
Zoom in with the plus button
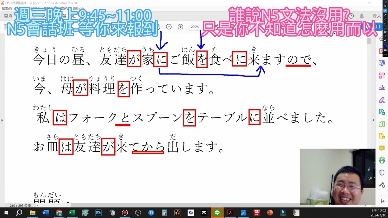[x=180, y=27]
